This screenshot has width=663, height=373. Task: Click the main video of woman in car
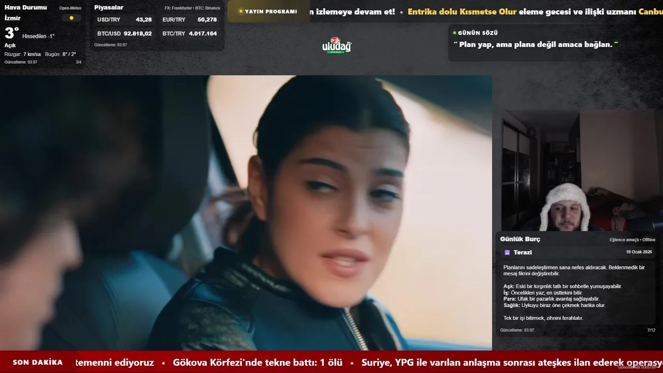pos(246,213)
